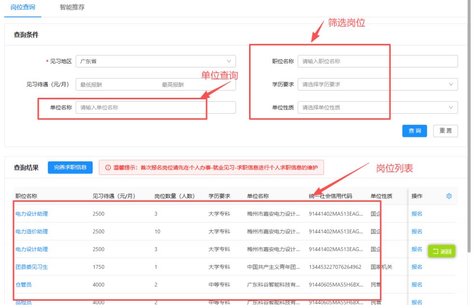Click 报名 for the first 电力设计助理 row
The height and width of the screenshot is (305, 473).
click(418, 213)
